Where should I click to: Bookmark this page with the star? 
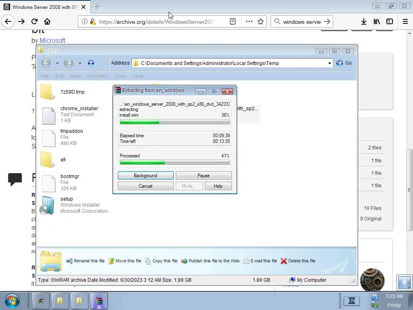261,22
